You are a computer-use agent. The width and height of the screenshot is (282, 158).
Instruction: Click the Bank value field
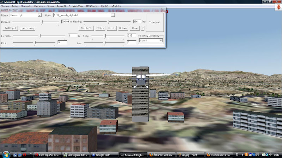pyautogui.click(x=131, y=42)
